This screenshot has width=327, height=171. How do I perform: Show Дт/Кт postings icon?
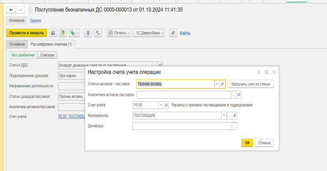pyautogui.click(x=98, y=33)
